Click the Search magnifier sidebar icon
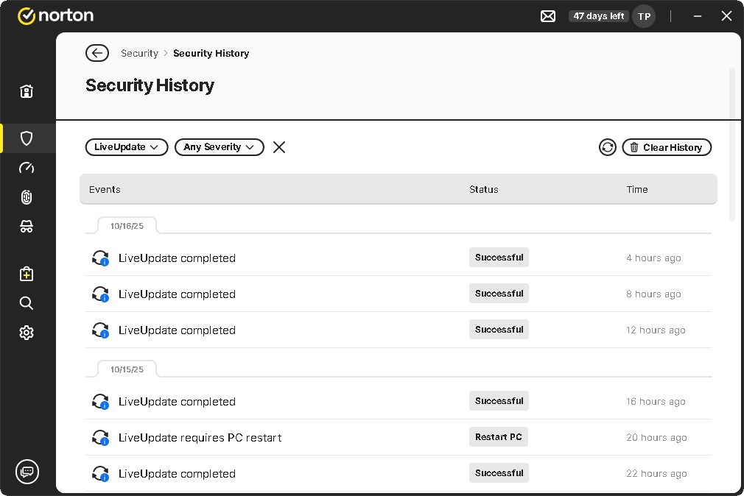The image size is (744, 496). 27,303
